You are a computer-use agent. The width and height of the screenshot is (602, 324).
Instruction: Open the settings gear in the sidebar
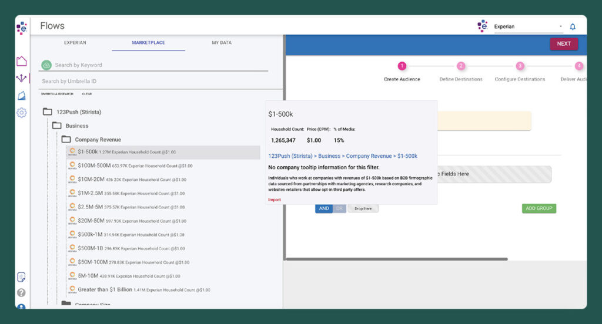(x=22, y=113)
